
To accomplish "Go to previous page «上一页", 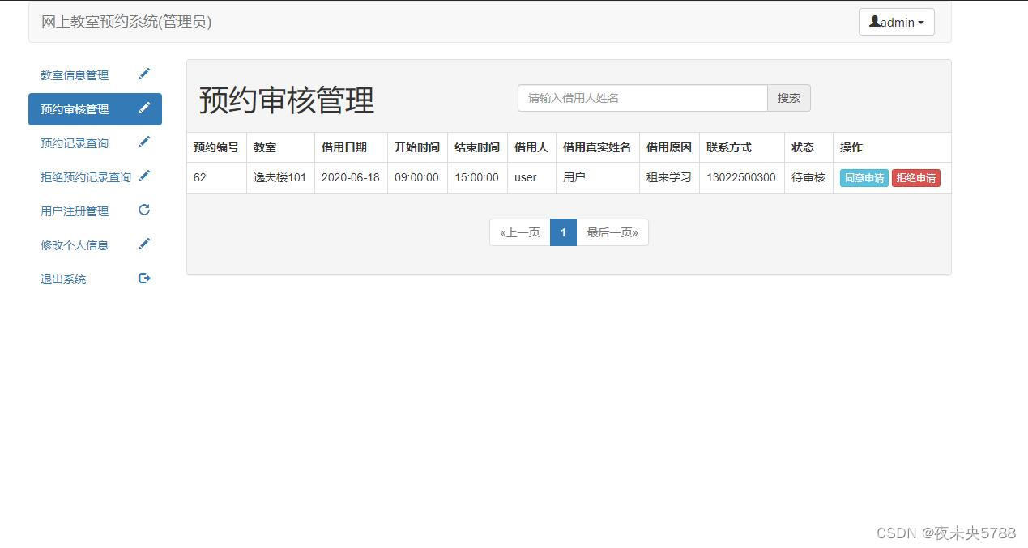I will tap(519, 232).
